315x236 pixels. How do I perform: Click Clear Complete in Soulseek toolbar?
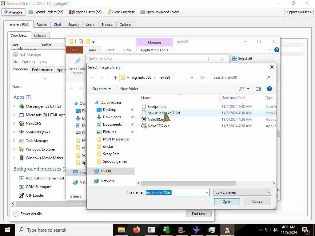pos(121,12)
